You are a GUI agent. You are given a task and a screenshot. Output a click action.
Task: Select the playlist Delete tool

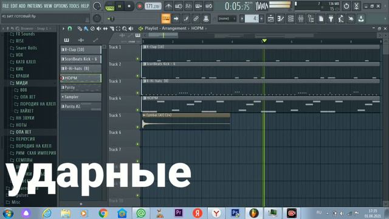point(92,29)
